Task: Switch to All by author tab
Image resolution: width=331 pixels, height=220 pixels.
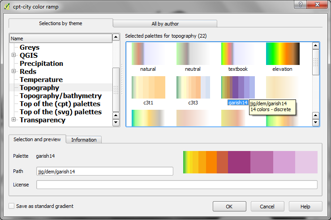Action: (x=165, y=24)
